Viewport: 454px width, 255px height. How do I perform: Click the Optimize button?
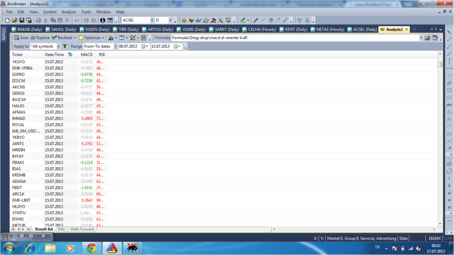pyautogui.click(x=90, y=38)
